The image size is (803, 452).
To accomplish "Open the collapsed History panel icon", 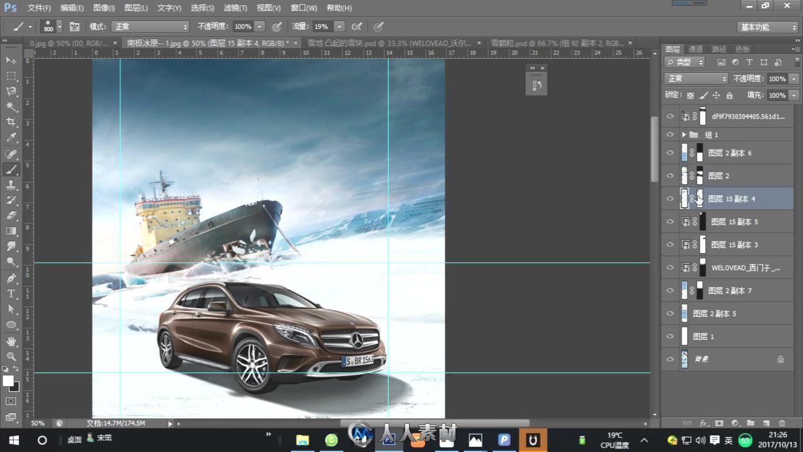I will pos(536,85).
